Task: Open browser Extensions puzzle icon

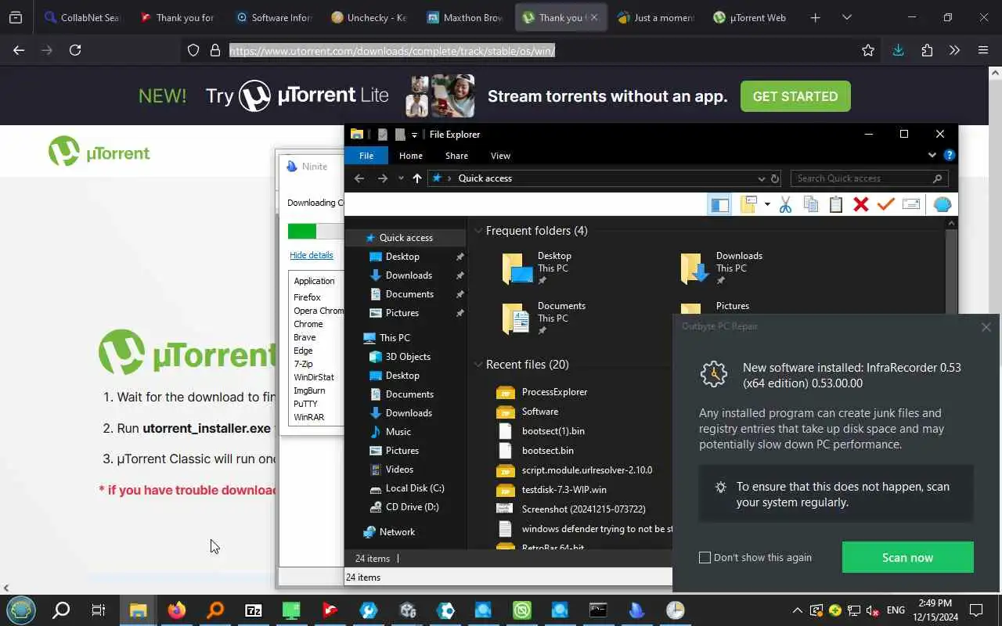Action: click(927, 50)
